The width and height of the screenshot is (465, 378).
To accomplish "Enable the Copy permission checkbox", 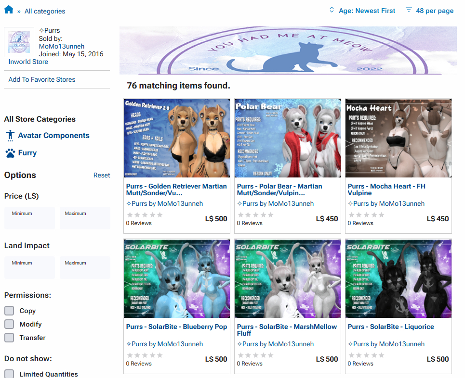I will coord(9,311).
